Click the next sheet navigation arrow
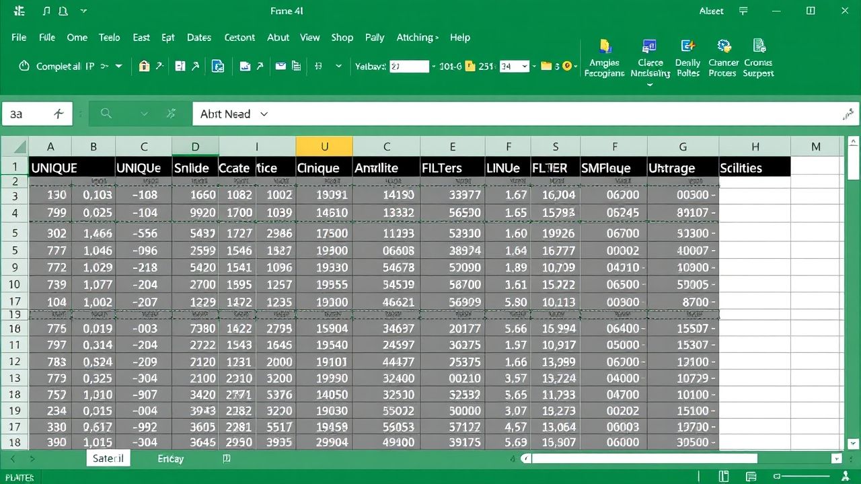Screen dimensions: 861x484 [32, 458]
